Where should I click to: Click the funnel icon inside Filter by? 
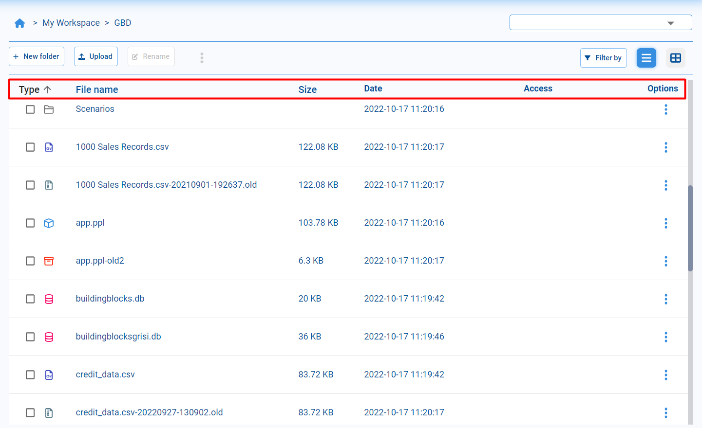(590, 57)
